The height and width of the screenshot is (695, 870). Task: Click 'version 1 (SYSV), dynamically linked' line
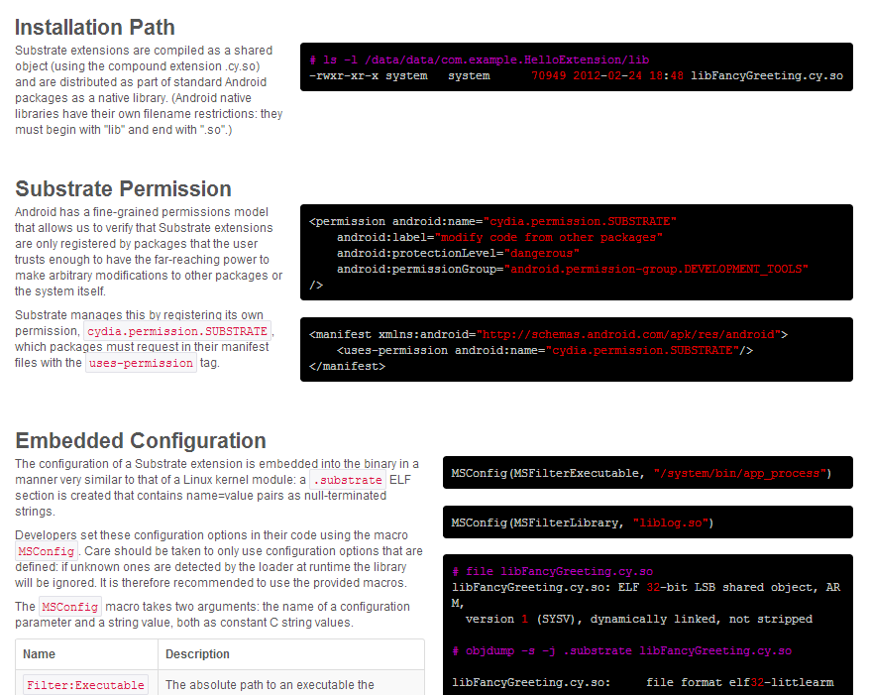pos(639,619)
